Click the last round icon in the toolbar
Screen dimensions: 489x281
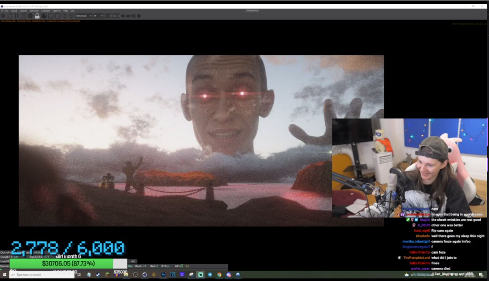pyautogui.click(x=139, y=16)
